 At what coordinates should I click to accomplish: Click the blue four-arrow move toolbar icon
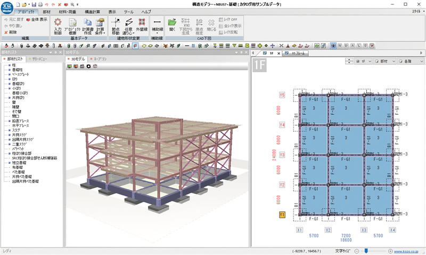pos(273,46)
